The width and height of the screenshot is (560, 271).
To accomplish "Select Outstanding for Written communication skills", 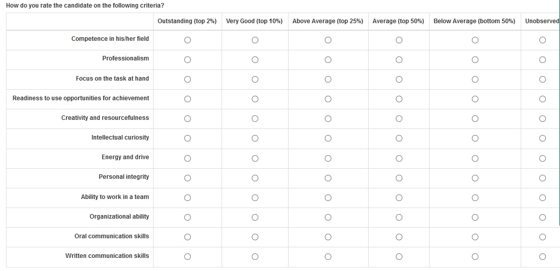I will point(187,257).
